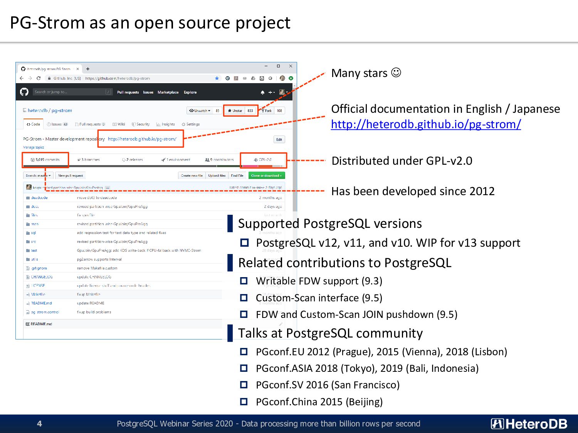578x433 pixels.
Task: Open the docs folder
Action: click(35, 207)
